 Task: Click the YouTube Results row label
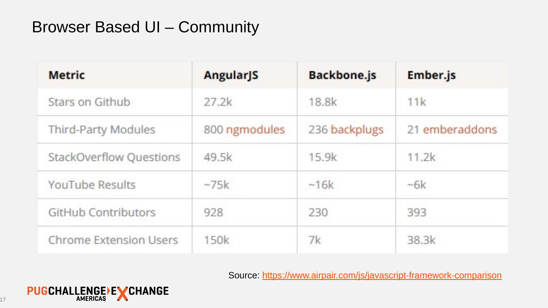pos(92,185)
